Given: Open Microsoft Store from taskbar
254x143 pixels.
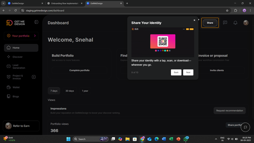Looking at the screenshot, I should [135, 139].
